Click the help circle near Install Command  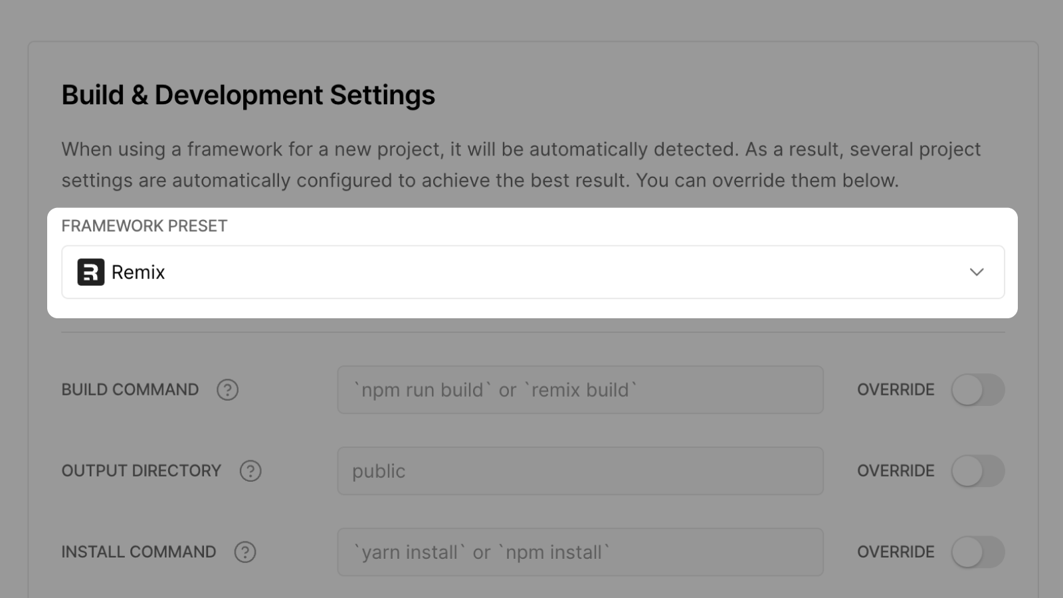pyautogui.click(x=244, y=551)
